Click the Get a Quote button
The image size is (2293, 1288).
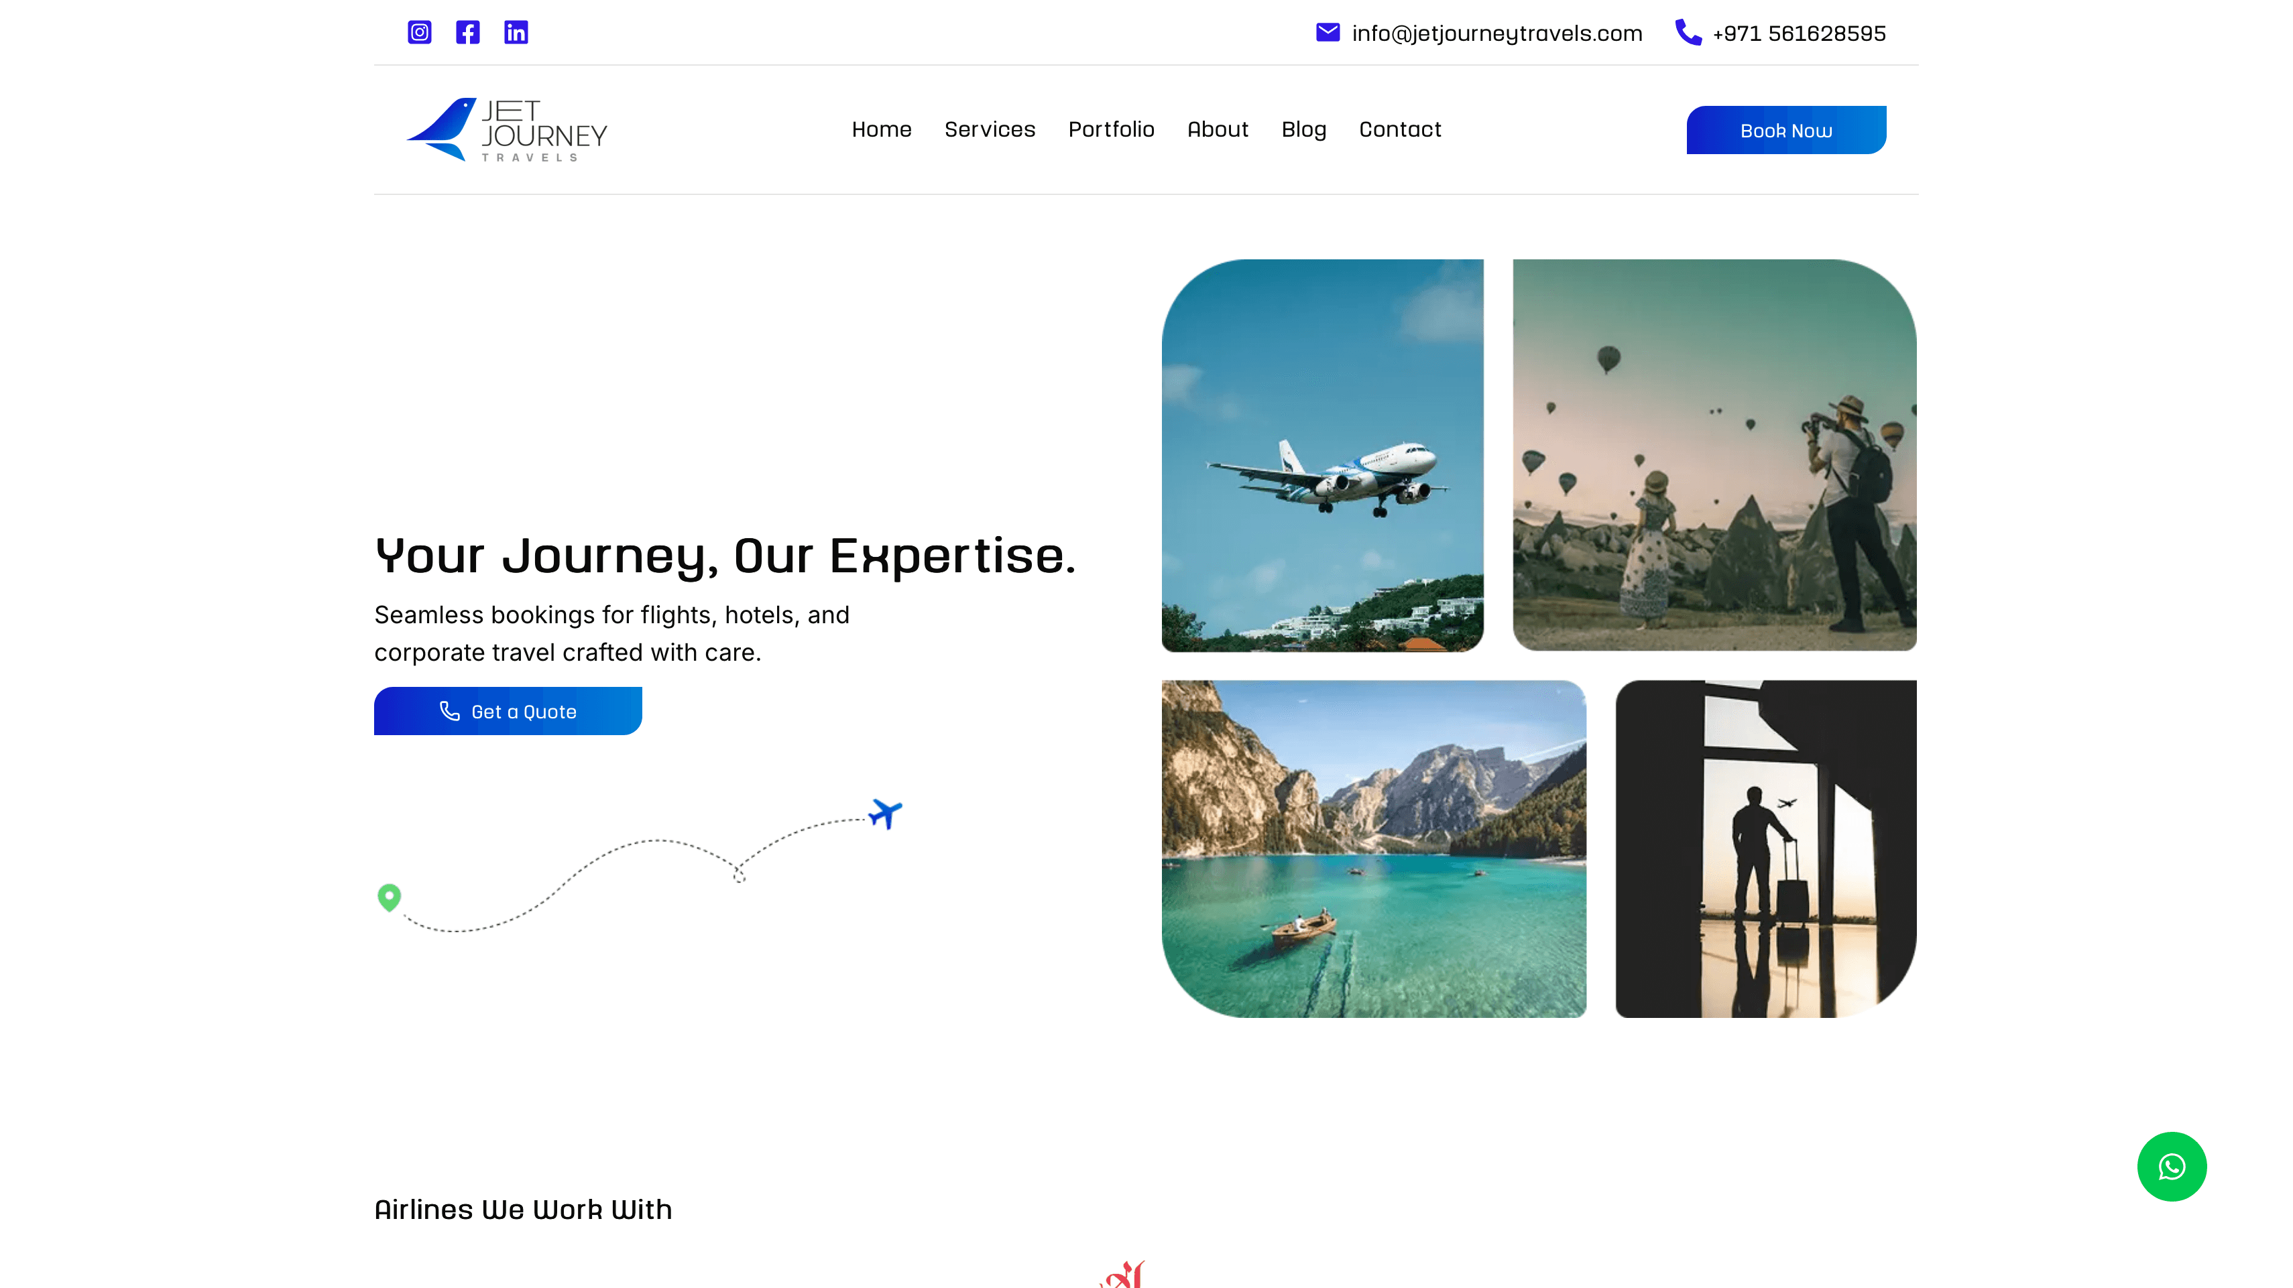(x=508, y=711)
